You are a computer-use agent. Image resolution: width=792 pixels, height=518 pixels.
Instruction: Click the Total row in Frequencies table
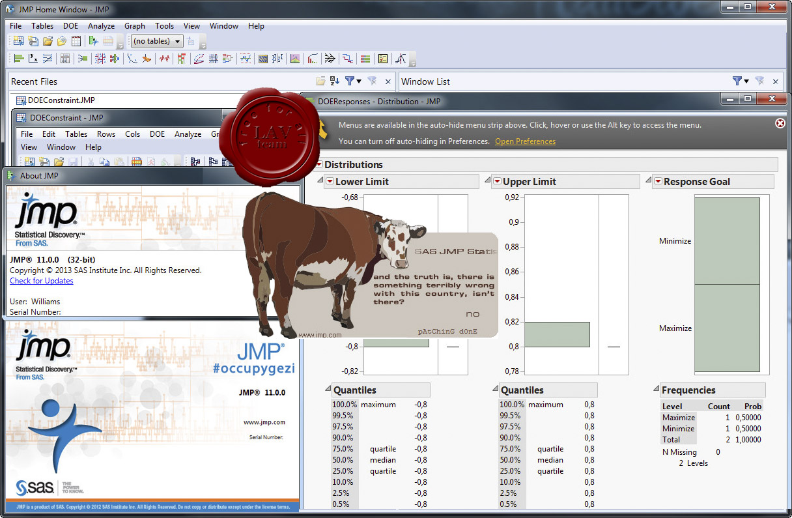coord(711,440)
